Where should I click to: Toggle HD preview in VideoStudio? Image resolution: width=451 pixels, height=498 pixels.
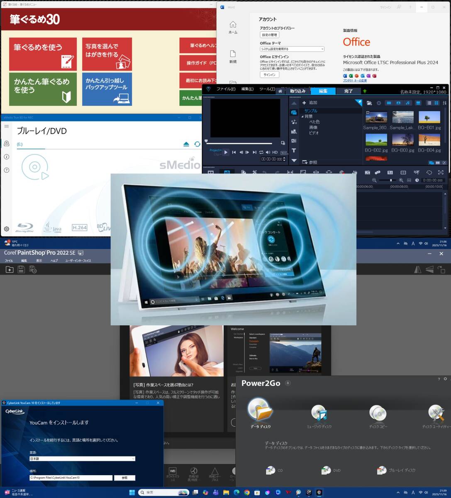pyautogui.click(x=275, y=152)
